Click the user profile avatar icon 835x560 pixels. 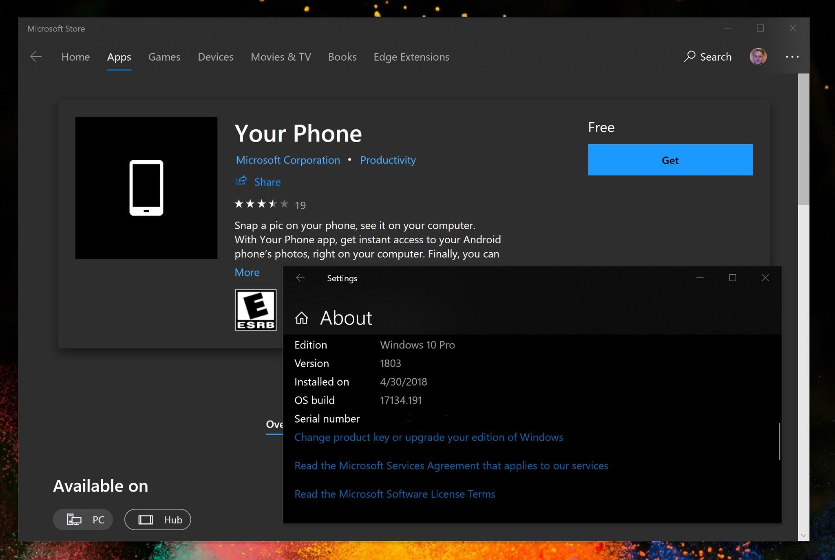[x=758, y=56]
